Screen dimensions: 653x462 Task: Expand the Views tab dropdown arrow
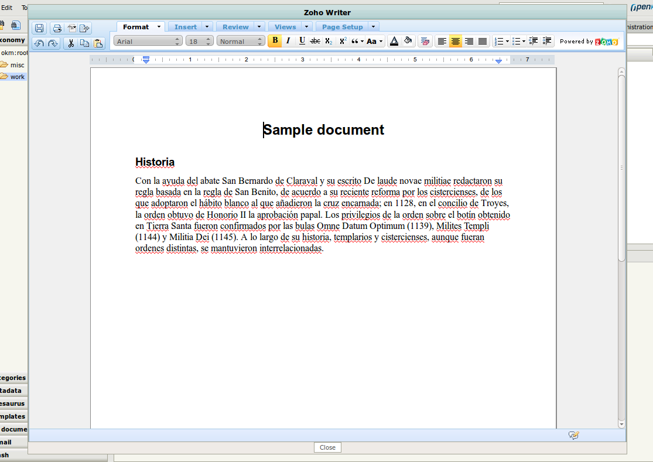[x=306, y=26]
